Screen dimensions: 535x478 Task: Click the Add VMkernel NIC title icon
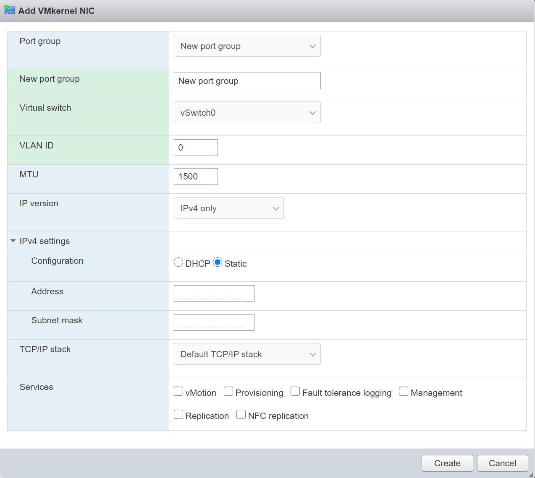pos(9,10)
